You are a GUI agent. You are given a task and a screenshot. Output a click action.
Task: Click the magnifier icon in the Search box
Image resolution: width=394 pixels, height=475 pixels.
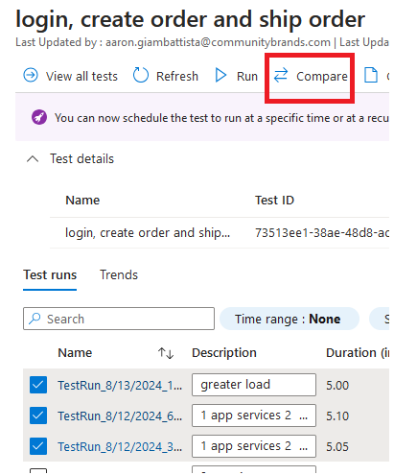coord(35,319)
